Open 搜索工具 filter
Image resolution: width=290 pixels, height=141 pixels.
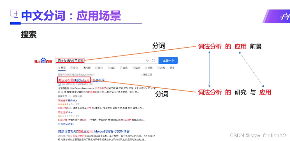click(x=146, y=75)
